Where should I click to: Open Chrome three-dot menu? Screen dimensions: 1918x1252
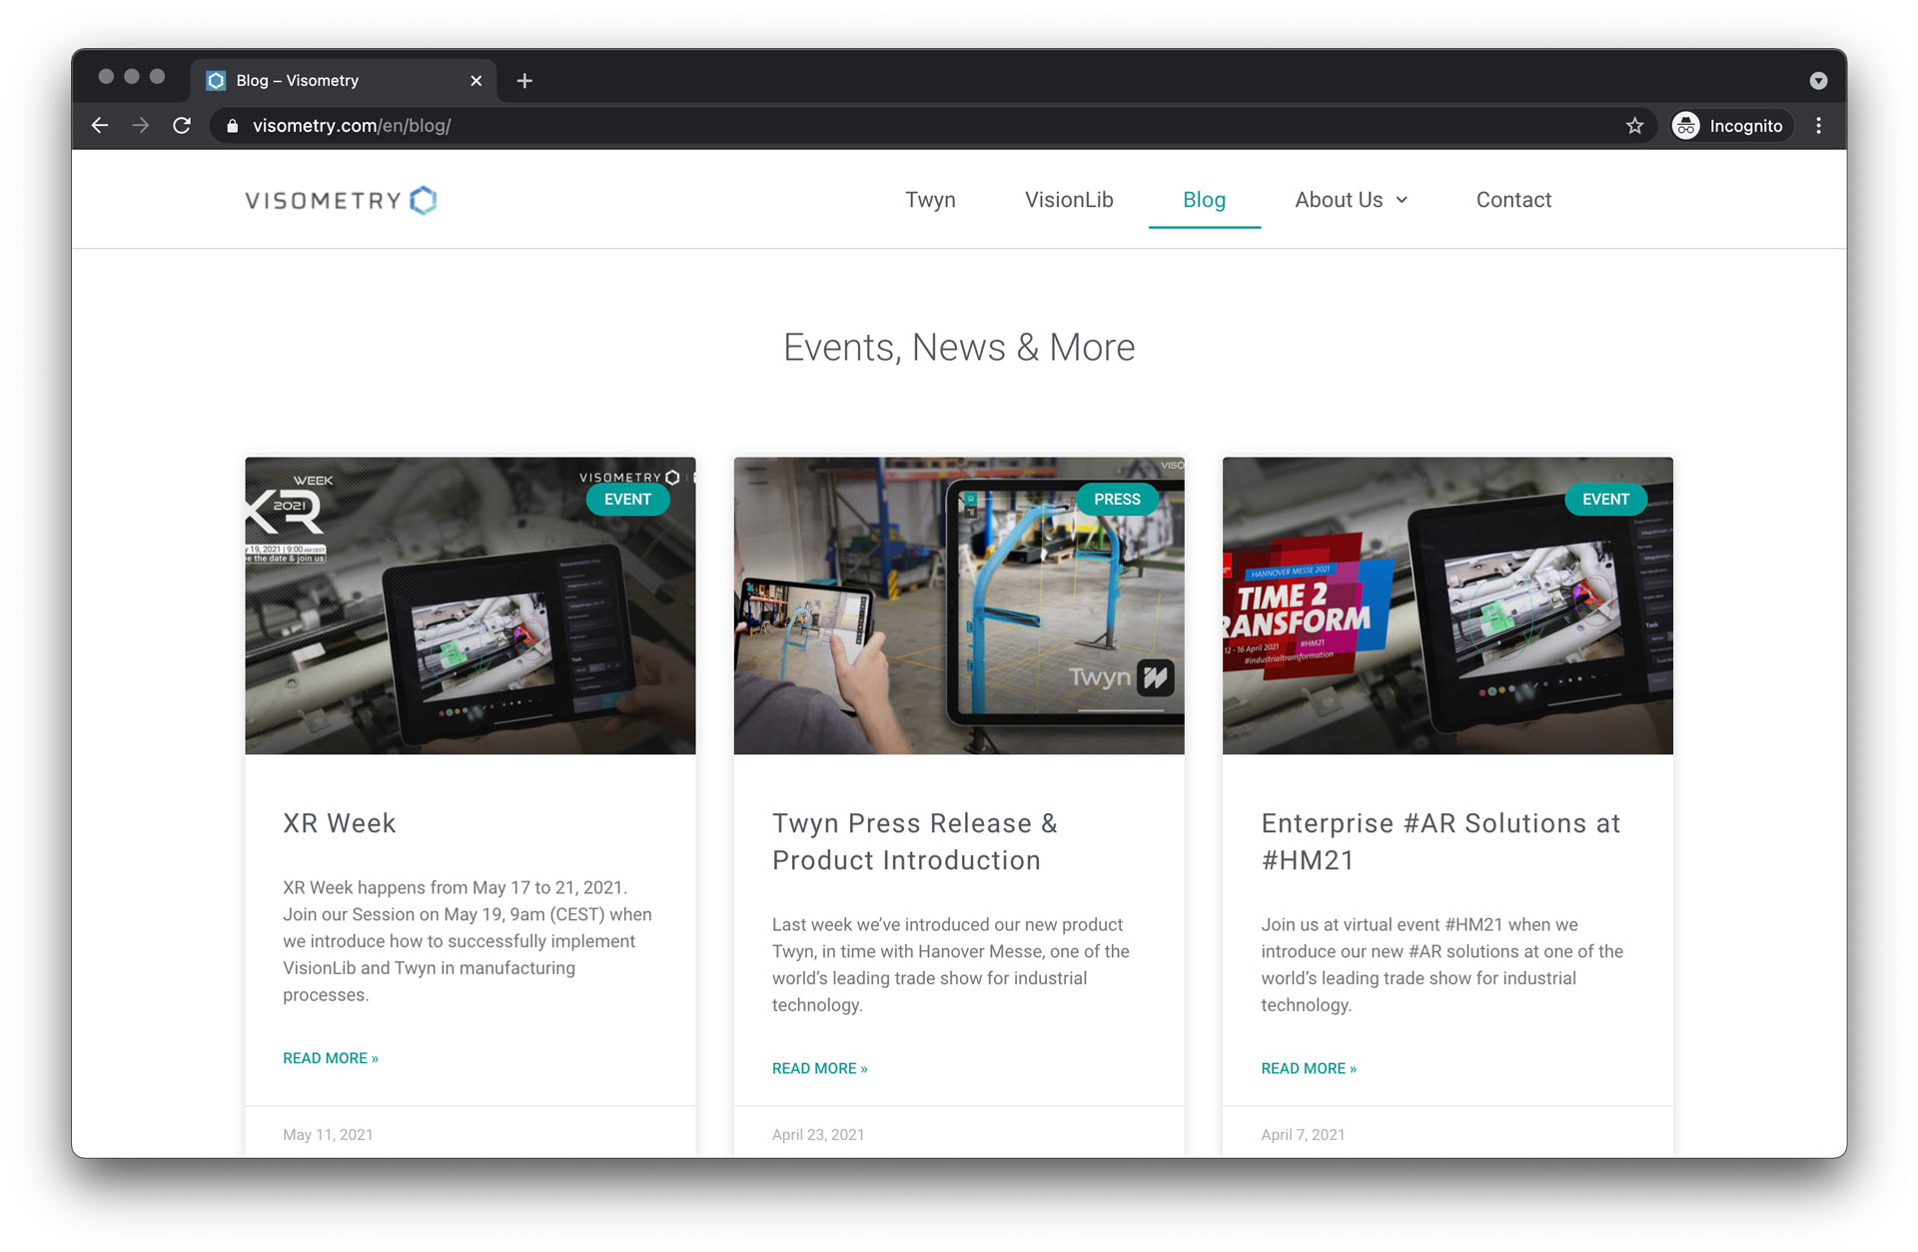pos(1818,126)
